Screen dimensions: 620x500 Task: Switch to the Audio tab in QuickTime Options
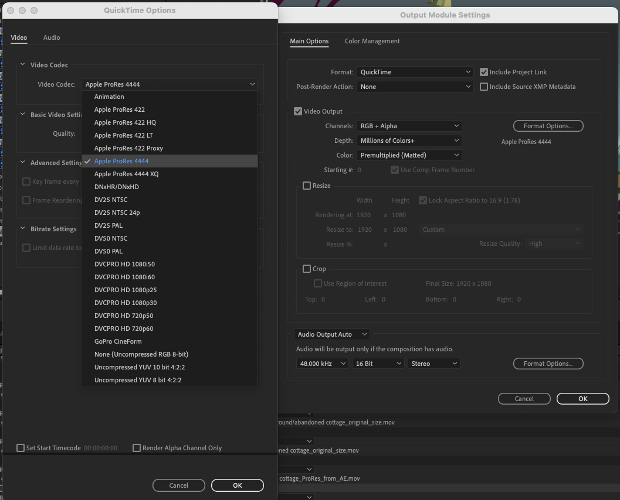pos(52,37)
